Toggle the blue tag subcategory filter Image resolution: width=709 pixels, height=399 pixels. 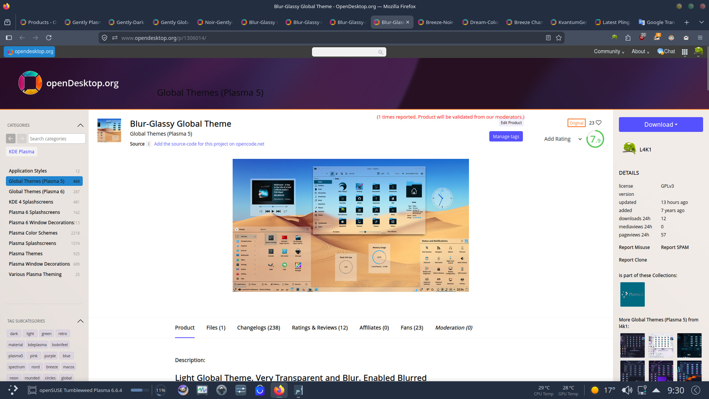click(66, 356)
